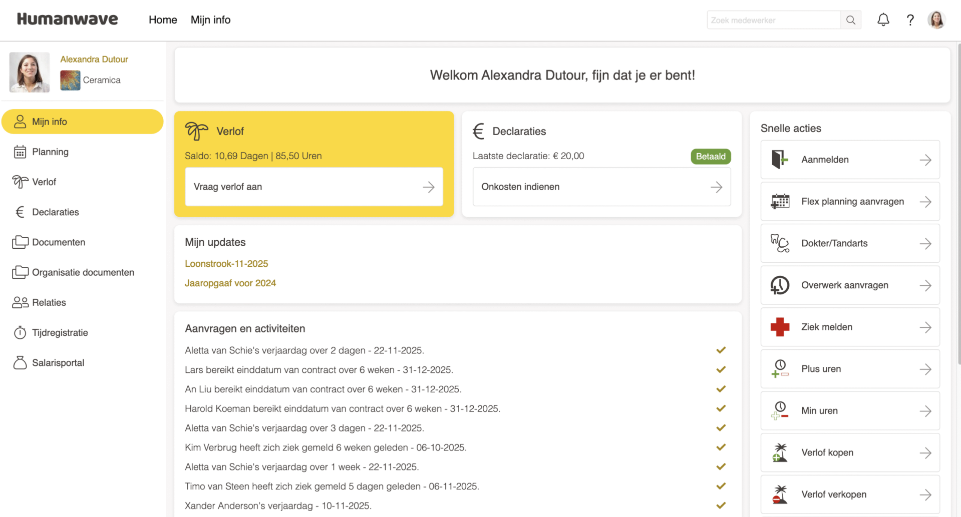
Task: Click the help question mark icon
Action: [x=910, y=20]
